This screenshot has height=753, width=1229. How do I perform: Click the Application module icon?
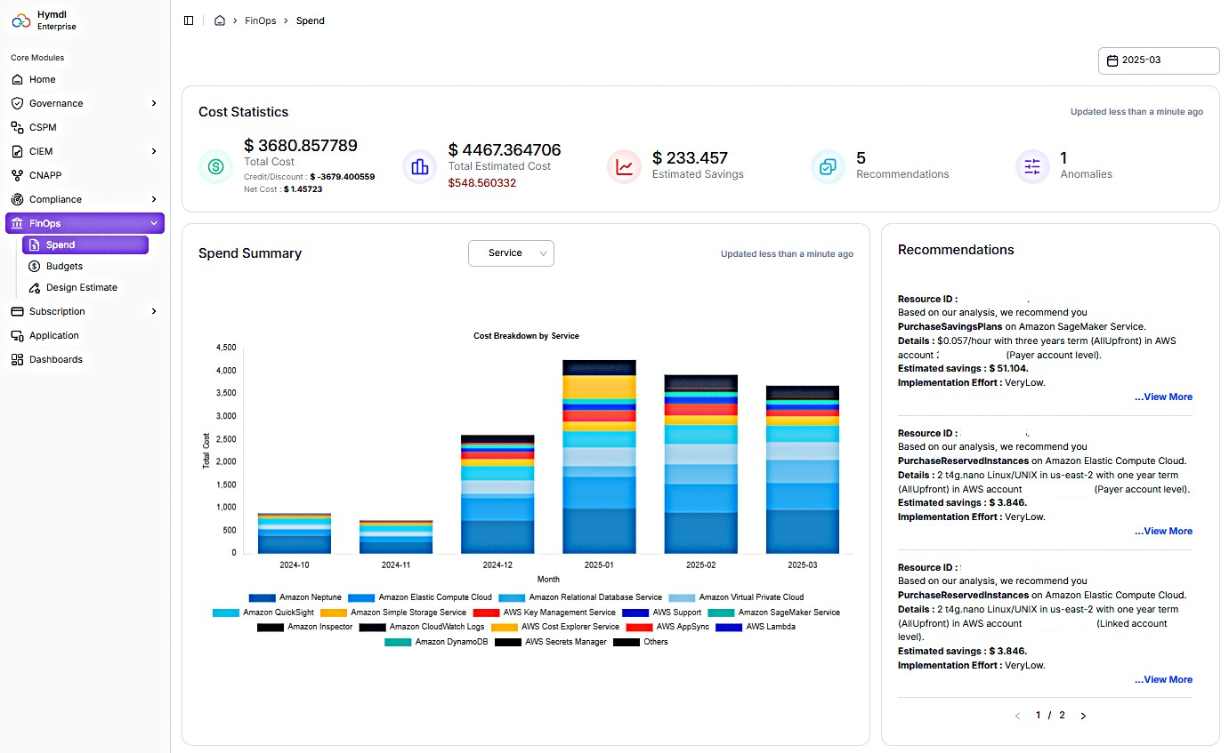(x=17, y=335)
